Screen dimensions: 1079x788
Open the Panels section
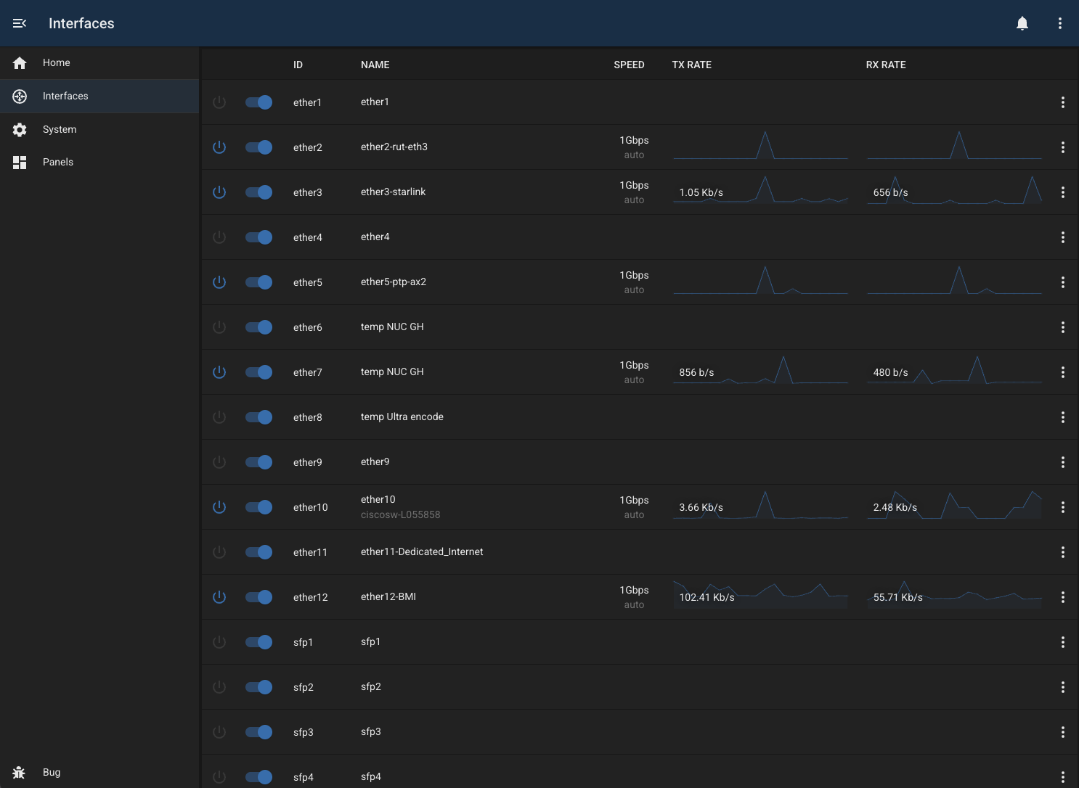pyautogui.click(x=58, y=162)
